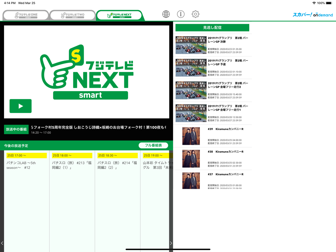Open thumbnail for 金曜フリー走行2
This screenshot has height=252, width=336.
[191, 90]
